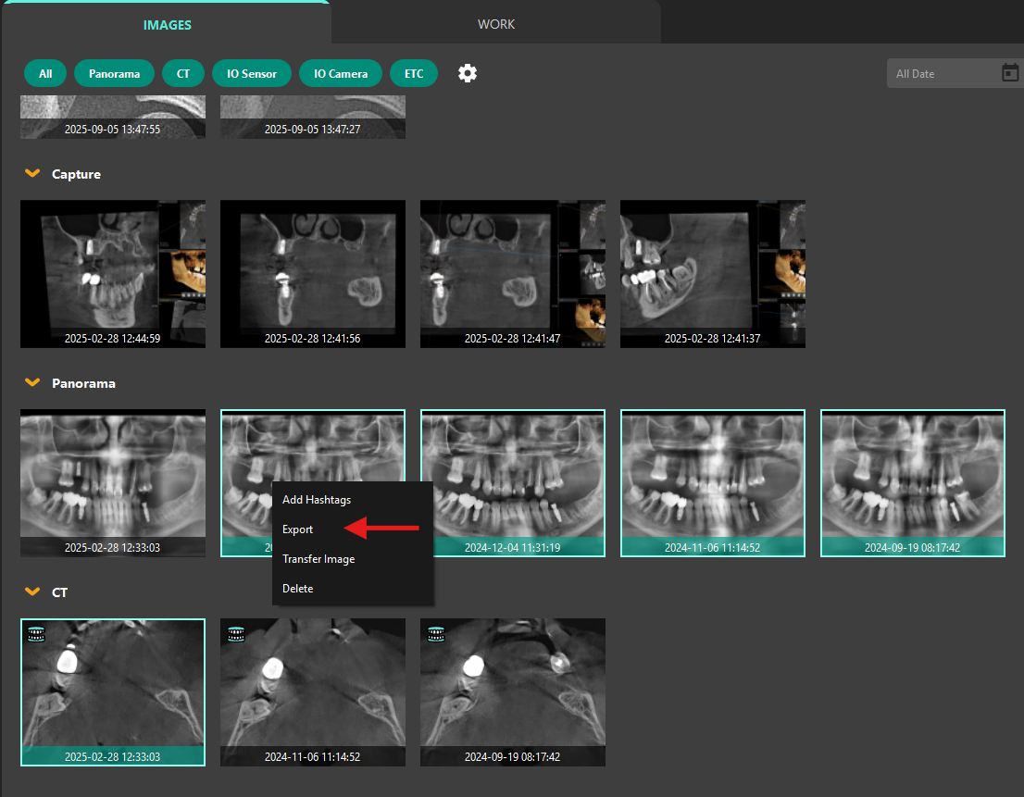Select CT thumbnail dated 2024-11-06 11:14:52

click(x=313, y=691)
